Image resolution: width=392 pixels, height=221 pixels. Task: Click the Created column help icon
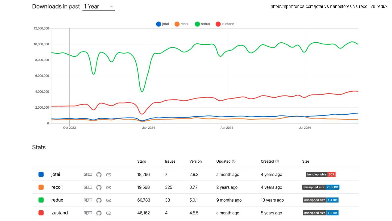pos(277,162)
